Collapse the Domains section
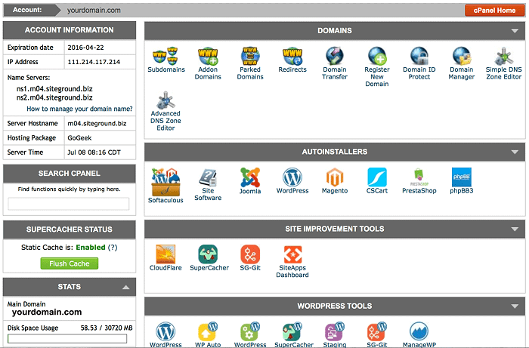Image resolution: width=529 pixels, height=348 pixels. point(515,31)
